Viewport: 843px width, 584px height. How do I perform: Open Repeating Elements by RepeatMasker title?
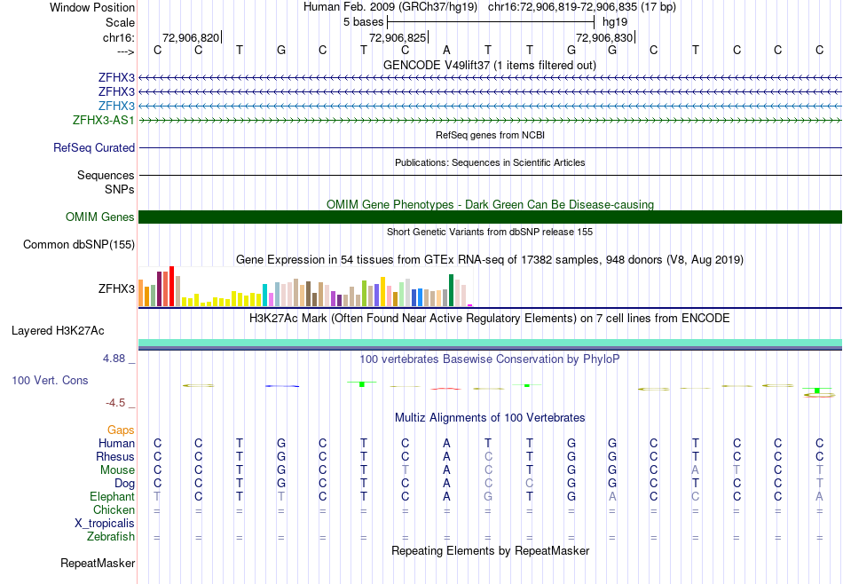tap(490, 551)
